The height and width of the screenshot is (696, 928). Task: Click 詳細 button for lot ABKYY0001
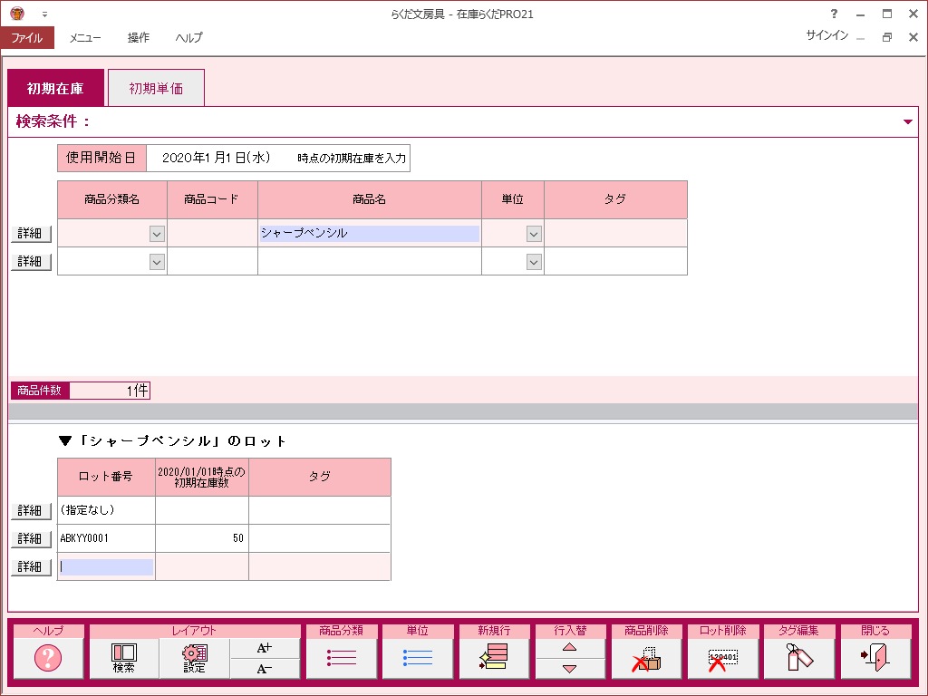(x=31, y=538)
